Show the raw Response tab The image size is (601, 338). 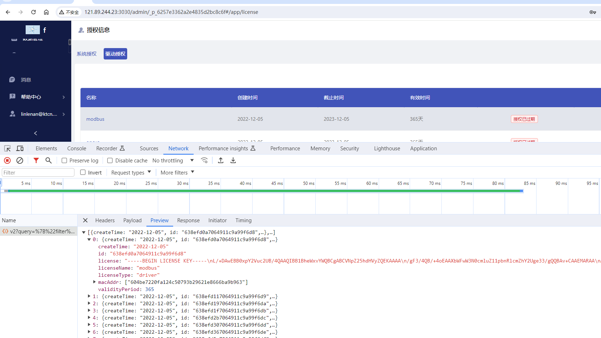188,220
